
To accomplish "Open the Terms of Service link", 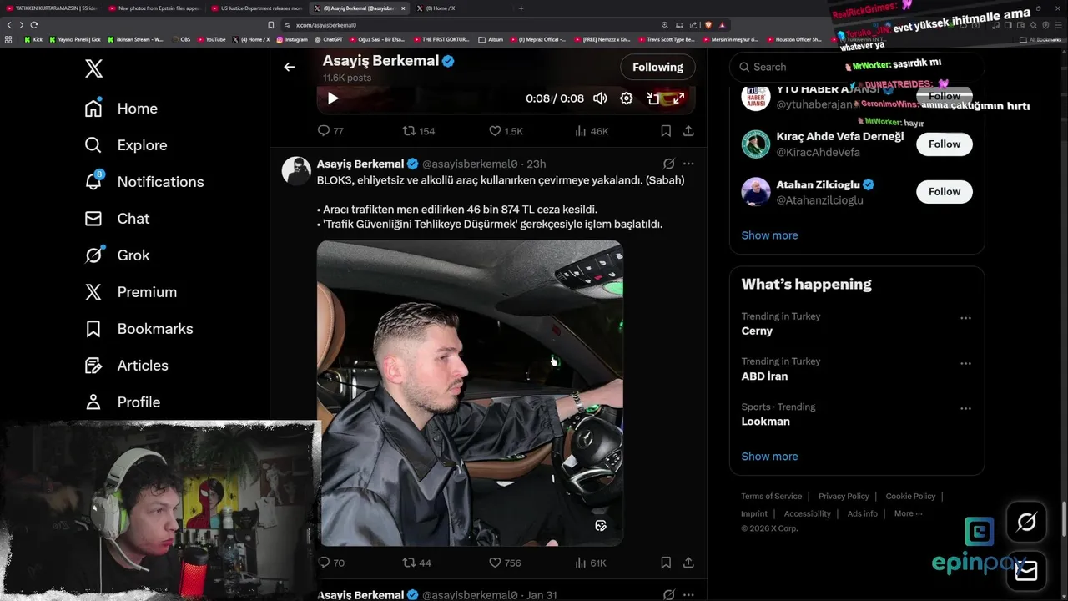I will pos(772,497).
